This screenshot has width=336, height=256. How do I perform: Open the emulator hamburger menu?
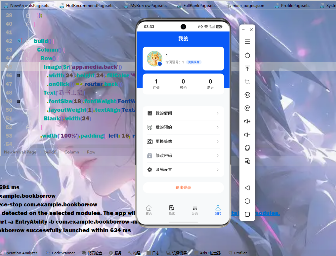pyautogui.click(x=247, y=42)
